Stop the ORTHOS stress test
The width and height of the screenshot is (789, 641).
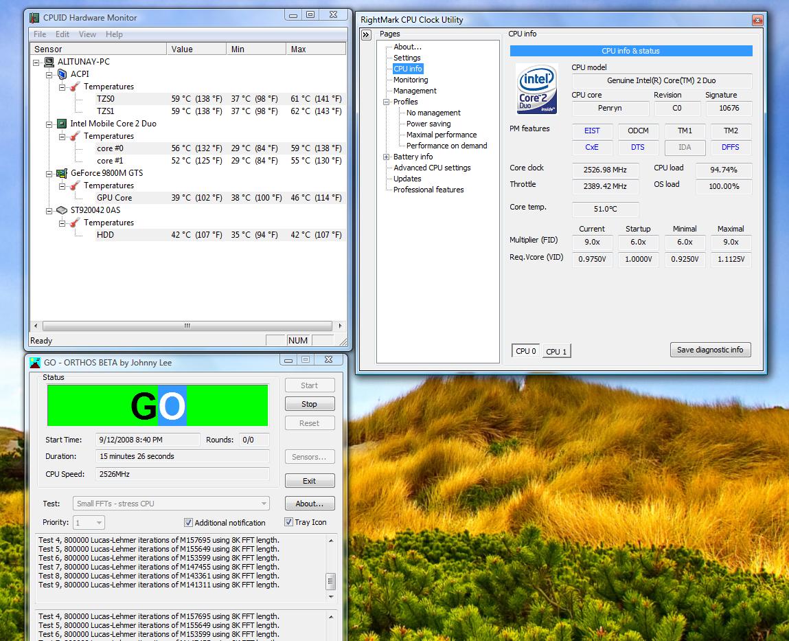(310, 404)
